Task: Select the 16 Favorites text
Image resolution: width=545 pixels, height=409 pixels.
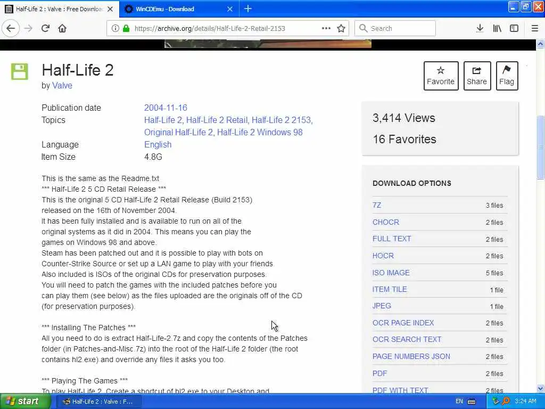Action: (404, 139)
